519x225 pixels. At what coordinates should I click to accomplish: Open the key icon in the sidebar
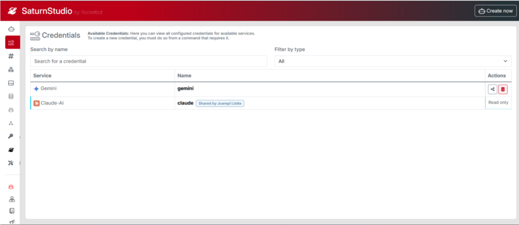tap(11, 136)
